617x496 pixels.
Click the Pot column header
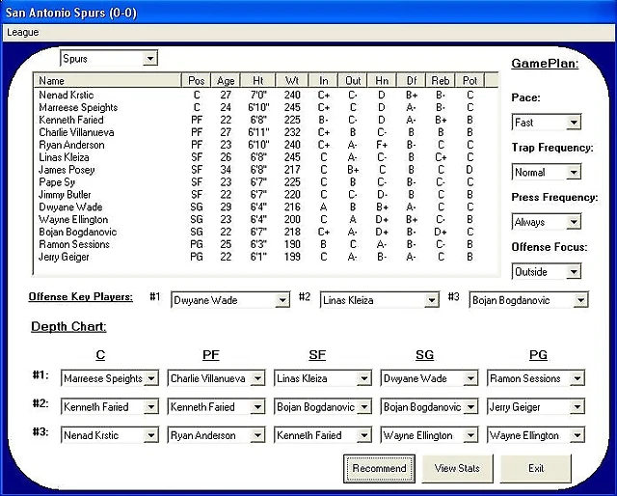click(469, 80)
